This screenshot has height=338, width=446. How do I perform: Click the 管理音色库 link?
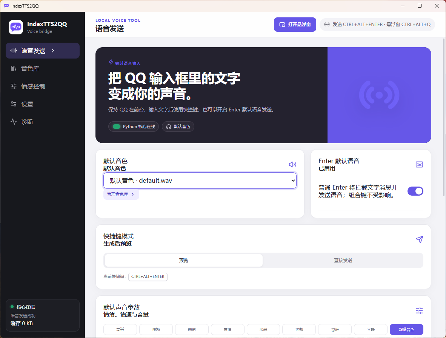tap(121, 194)
